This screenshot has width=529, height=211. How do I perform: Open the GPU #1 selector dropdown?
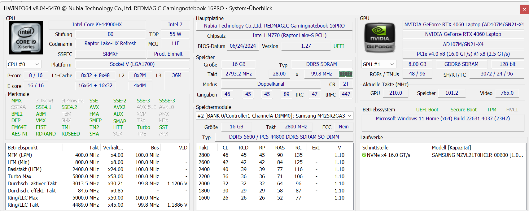(x=378, y=64)
